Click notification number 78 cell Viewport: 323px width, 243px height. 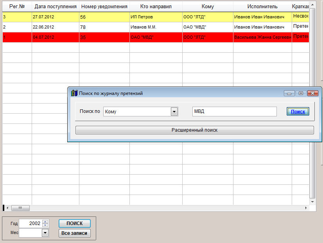(x=104, y=27)
